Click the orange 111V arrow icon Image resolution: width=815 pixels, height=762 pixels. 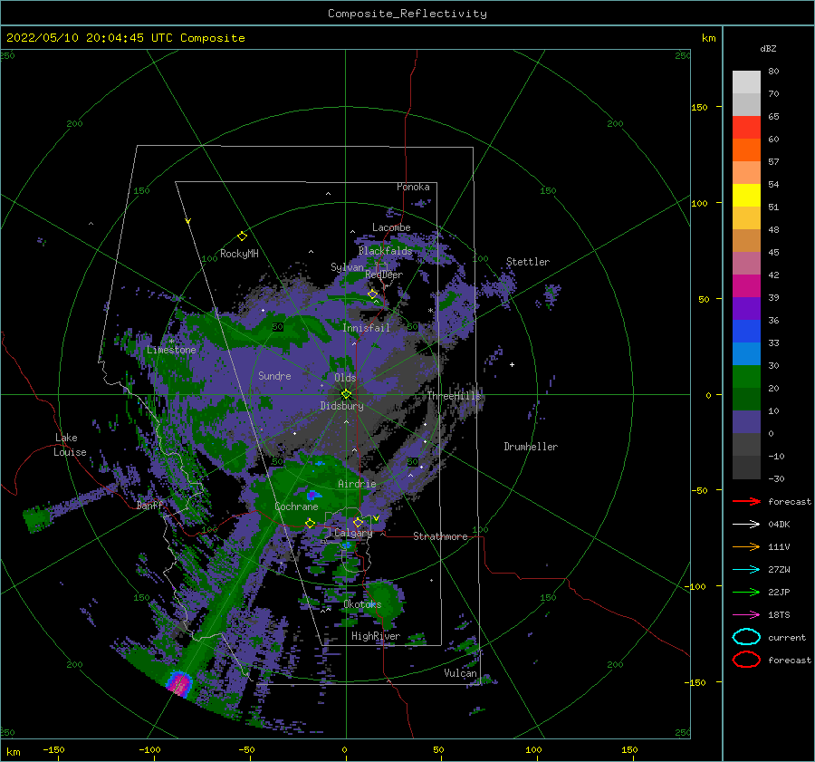(746, 546)
